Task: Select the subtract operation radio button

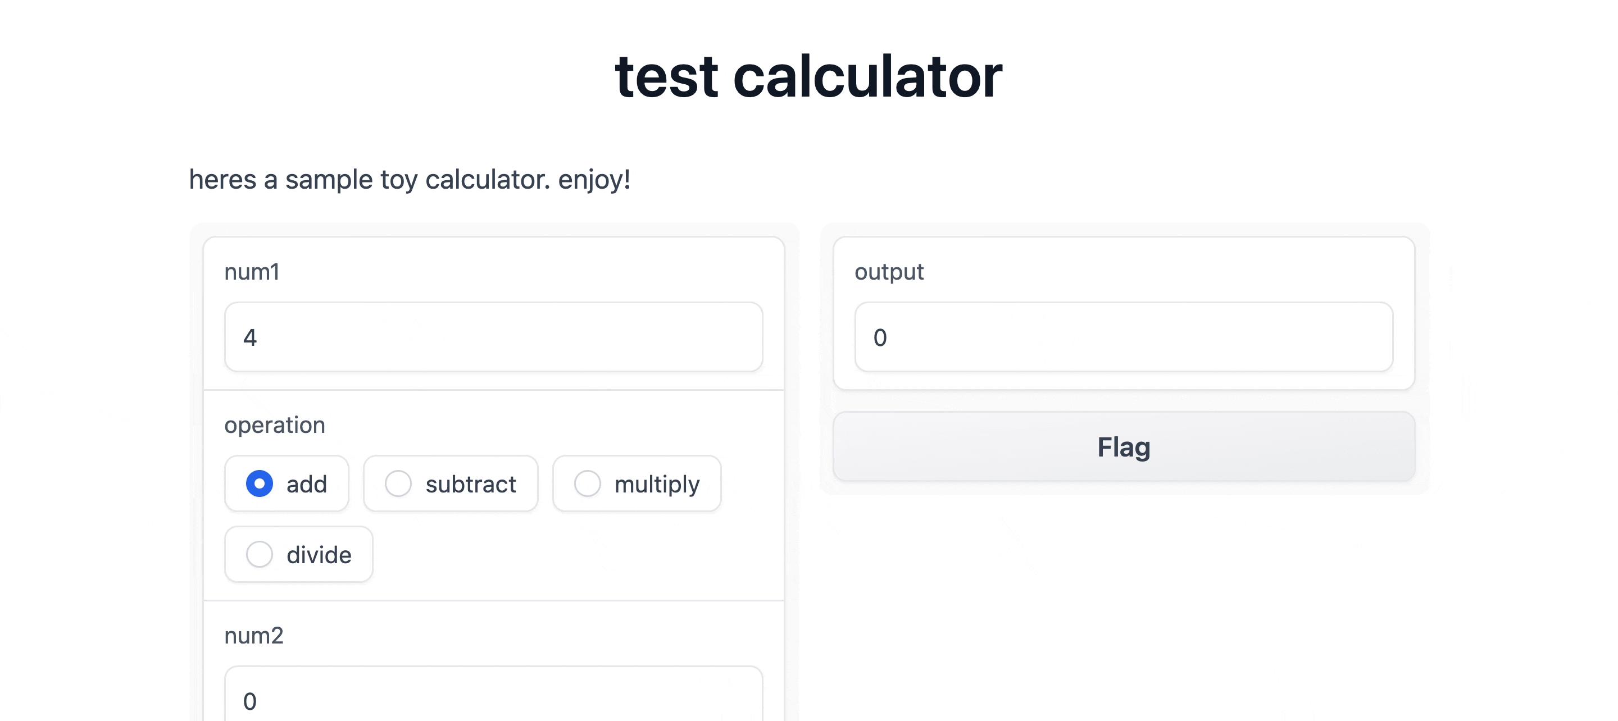Action: pos(399,483)
